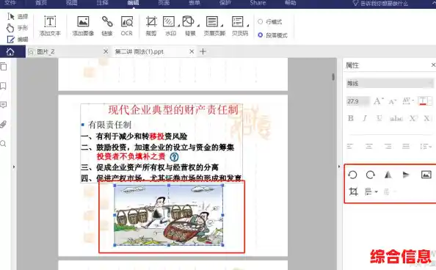This screenshot has height=270, width=436.
Task: Collapse the properties panel arrow
Action: click(x=339, y=167)
